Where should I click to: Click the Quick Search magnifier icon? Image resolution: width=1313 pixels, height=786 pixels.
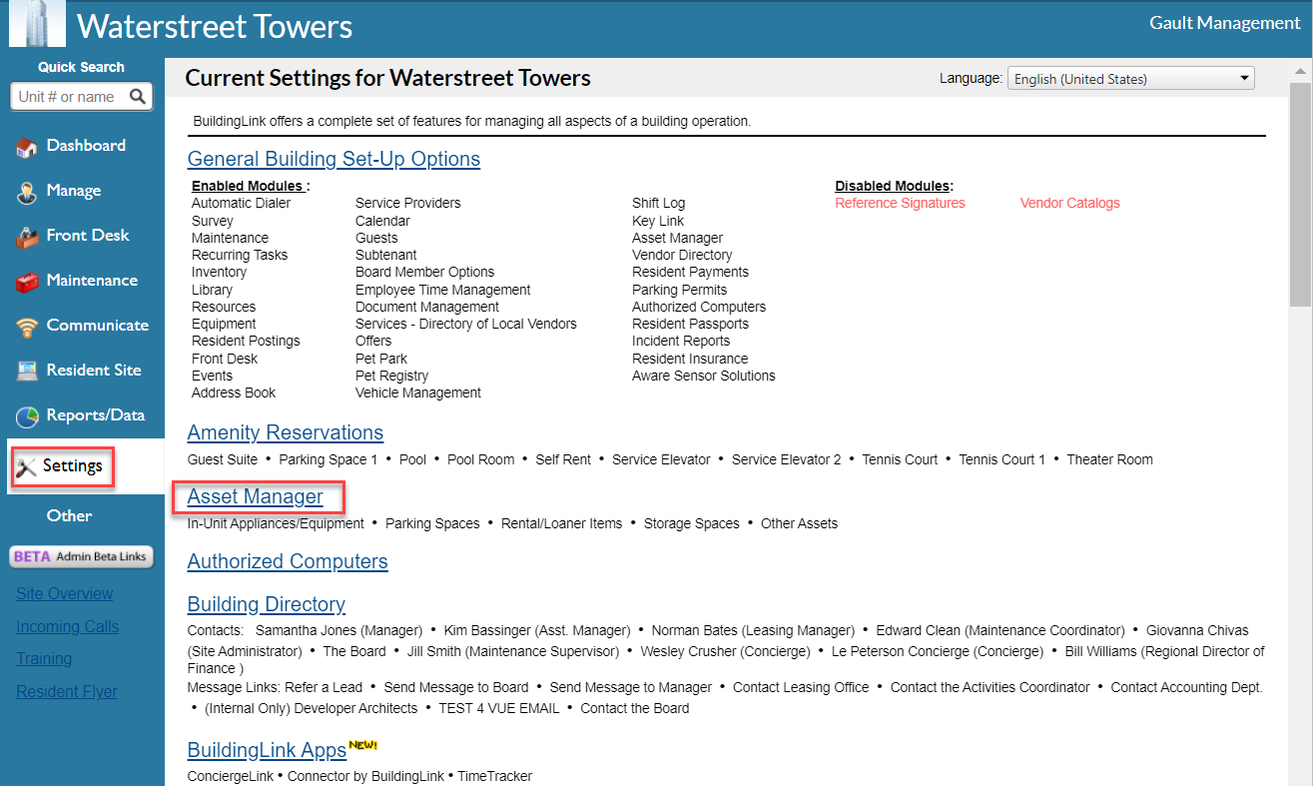coord(138,97)
